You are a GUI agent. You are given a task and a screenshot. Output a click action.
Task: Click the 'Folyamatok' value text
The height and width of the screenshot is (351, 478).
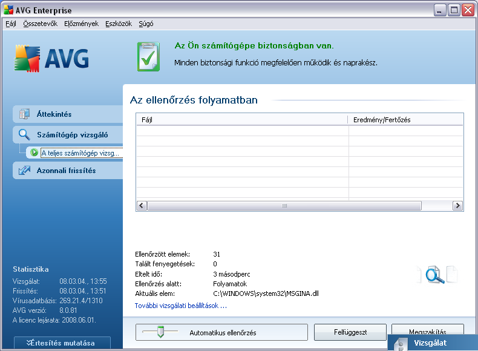230,284
